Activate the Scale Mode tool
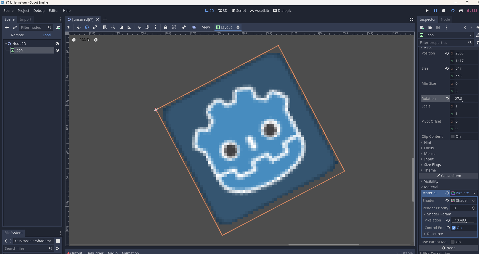Image resolution: width=479 pixels, height=254 pixels. (x=95, y=27)
